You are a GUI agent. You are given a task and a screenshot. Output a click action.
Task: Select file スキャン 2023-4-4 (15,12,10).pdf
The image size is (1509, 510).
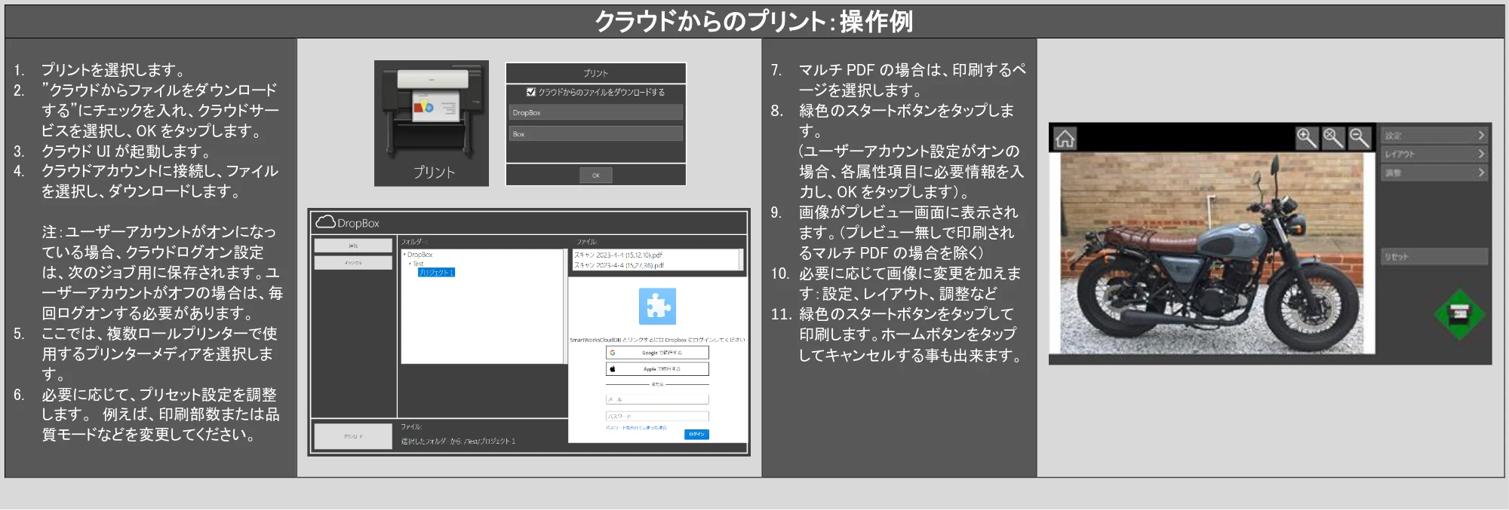click(x=618, y=255)
